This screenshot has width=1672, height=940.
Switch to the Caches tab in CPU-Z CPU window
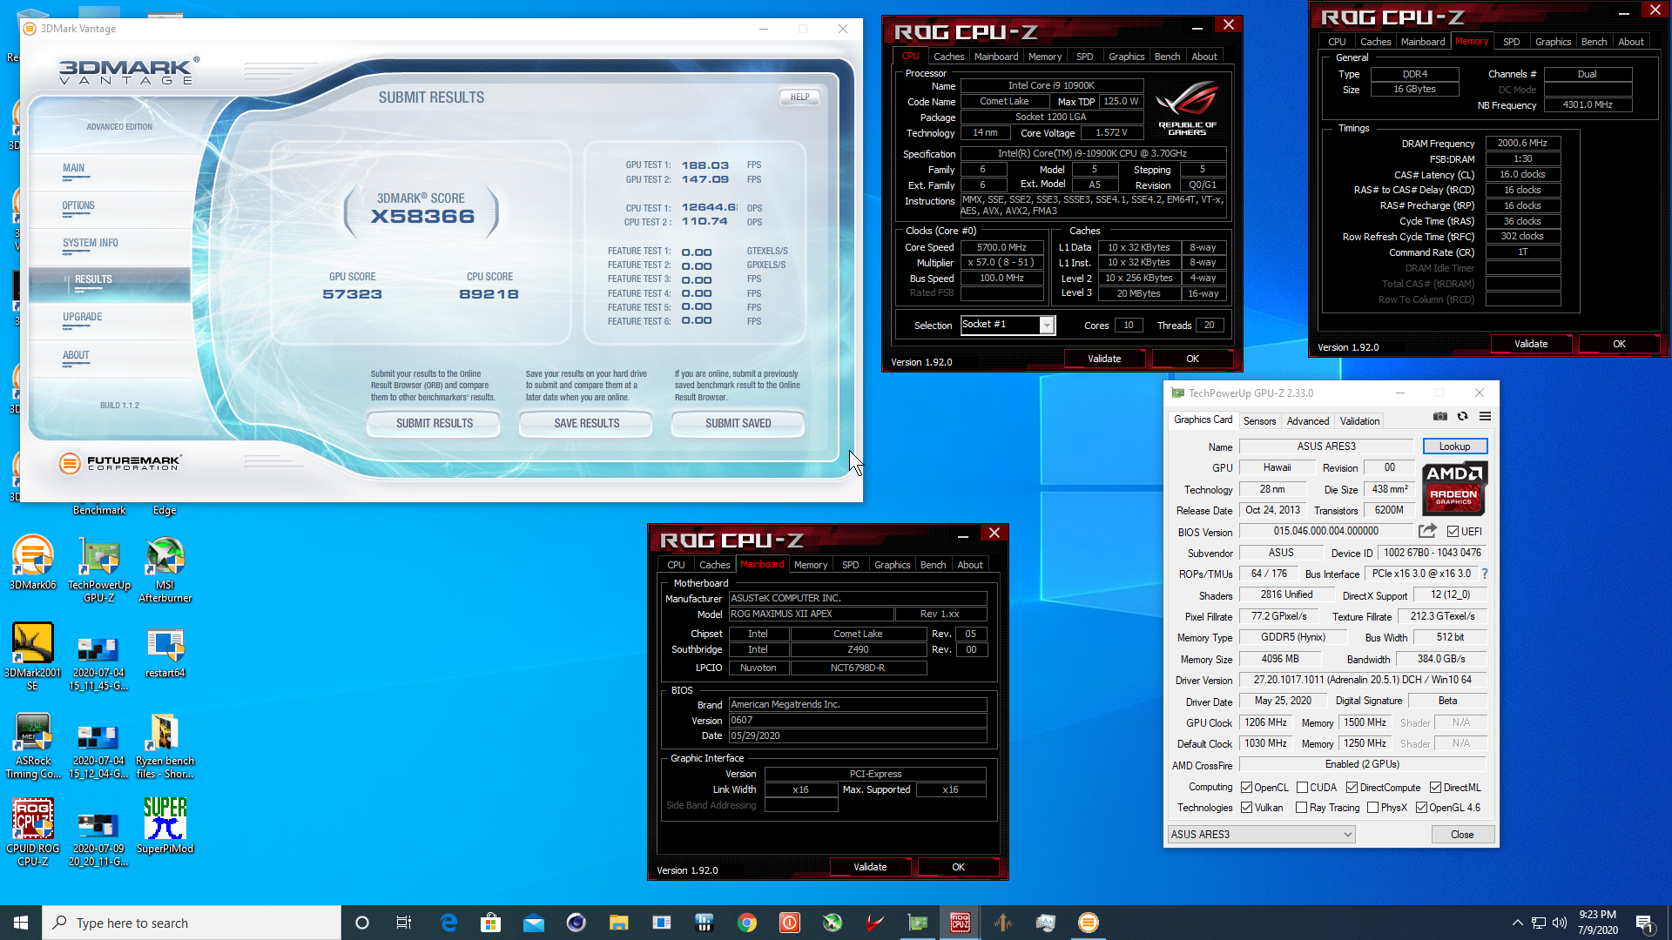click(948, 57)
